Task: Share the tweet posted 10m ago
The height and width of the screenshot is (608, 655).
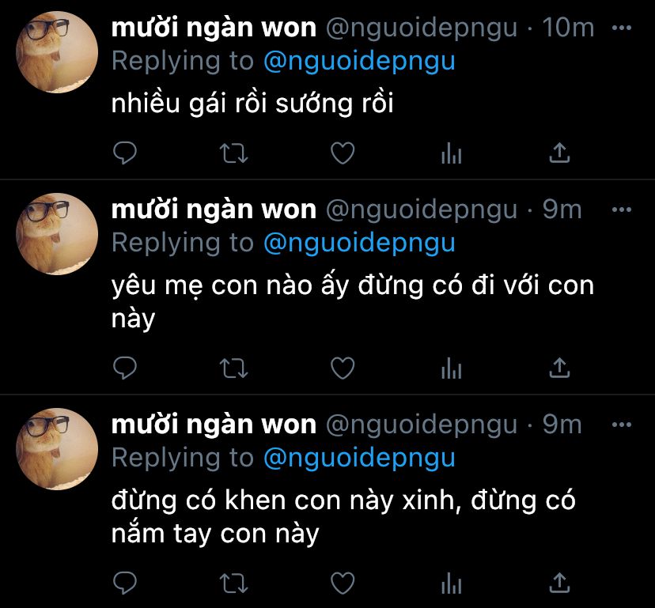Action: pos(559,153)
